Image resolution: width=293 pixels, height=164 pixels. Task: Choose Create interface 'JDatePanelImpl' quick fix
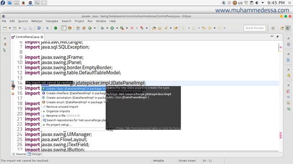coord(74,93)
